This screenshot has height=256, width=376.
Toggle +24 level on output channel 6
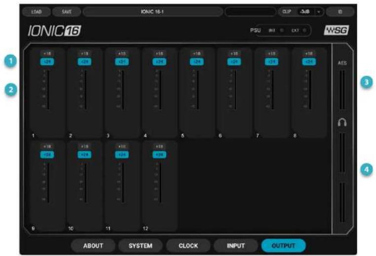coord(234,62)
